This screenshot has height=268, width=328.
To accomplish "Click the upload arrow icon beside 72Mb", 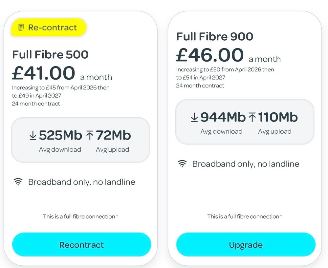I will pyautogui.click(x=90, y=136).
